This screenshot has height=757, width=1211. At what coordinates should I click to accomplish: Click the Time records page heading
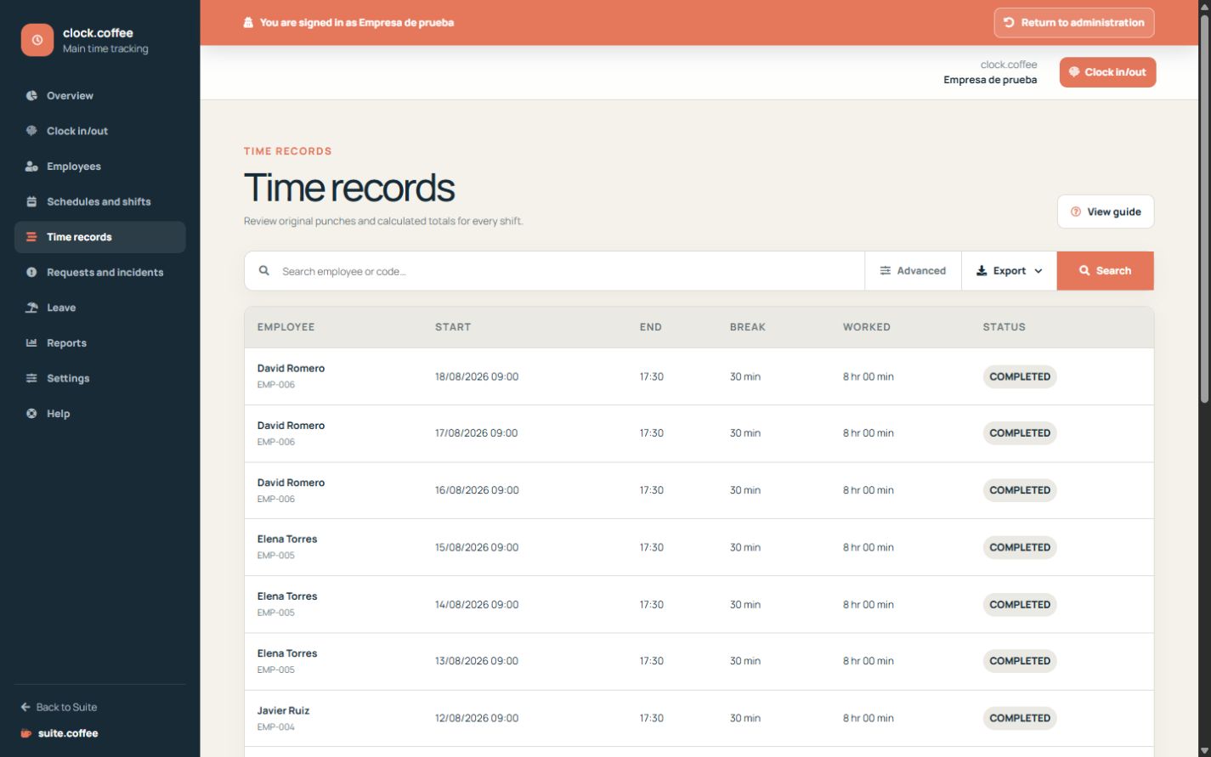[x=349, y=188]
